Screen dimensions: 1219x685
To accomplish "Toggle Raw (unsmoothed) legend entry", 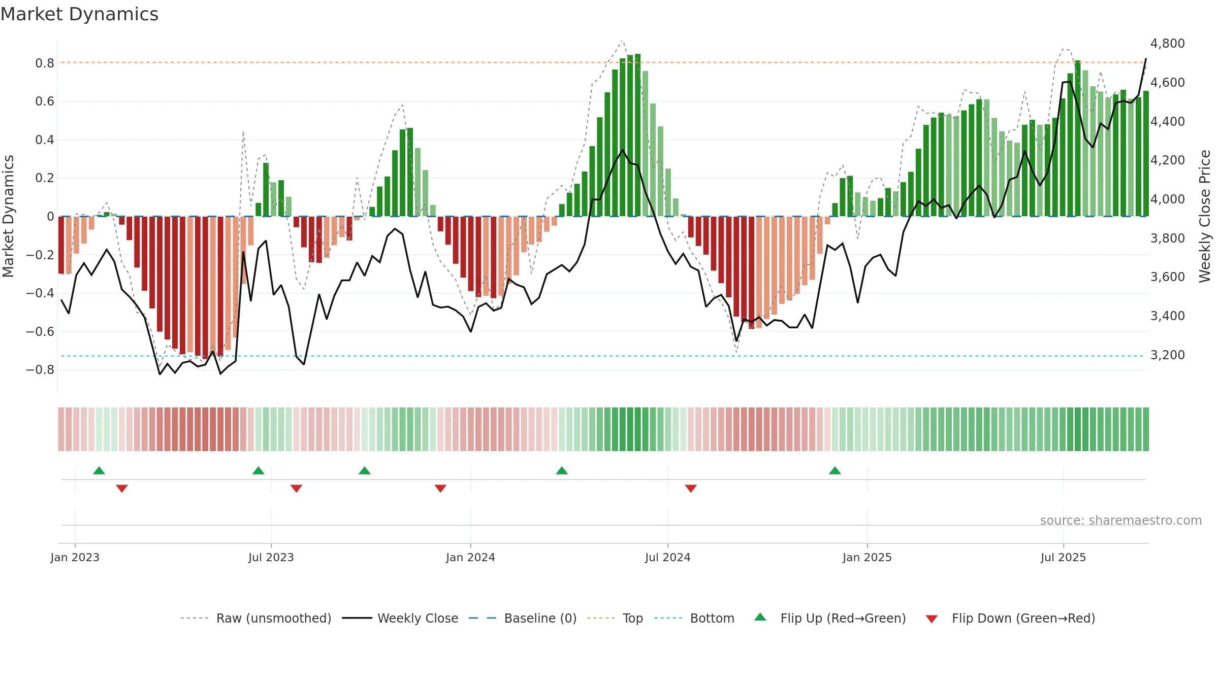I will (x=255, y=618).
